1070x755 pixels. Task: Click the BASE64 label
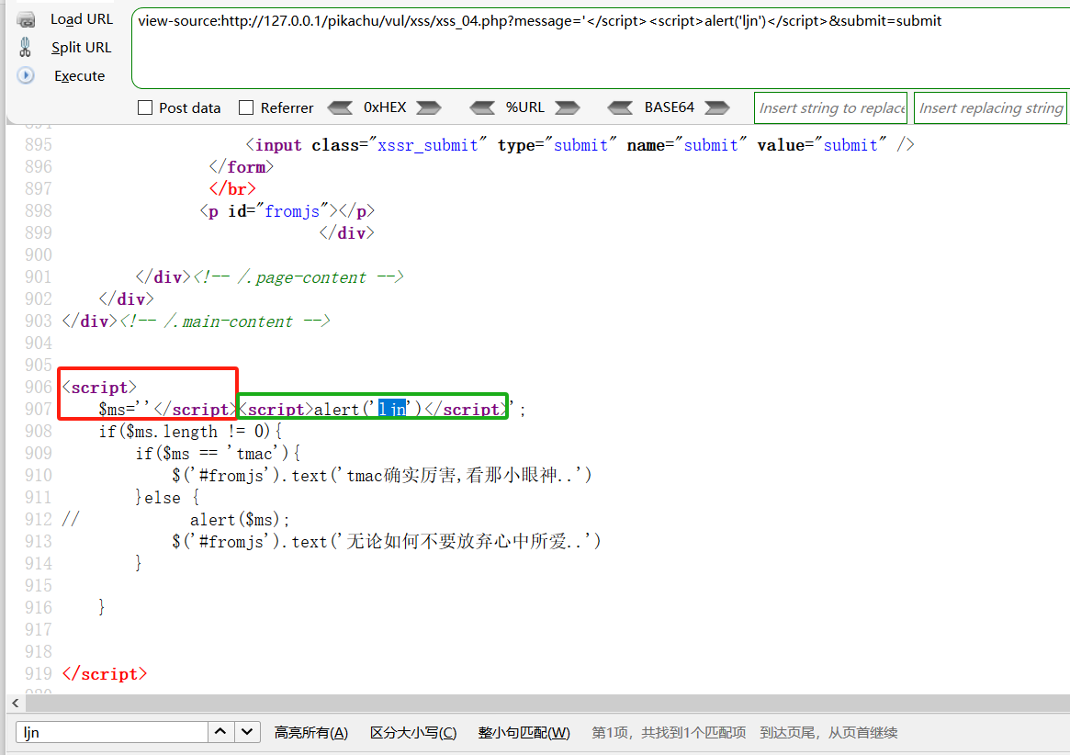coord(669,107)
